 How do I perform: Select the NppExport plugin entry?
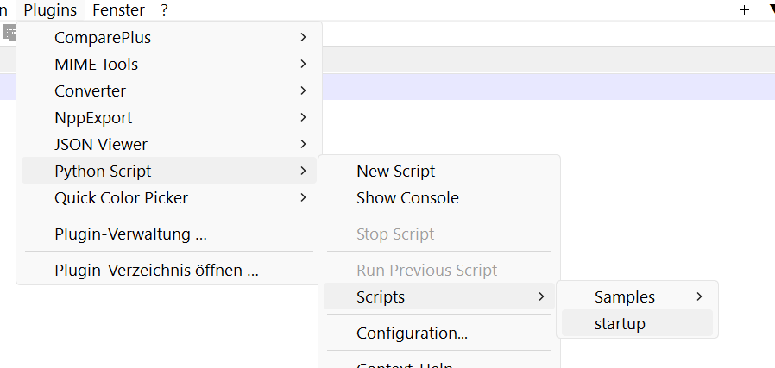click(93, 118)
